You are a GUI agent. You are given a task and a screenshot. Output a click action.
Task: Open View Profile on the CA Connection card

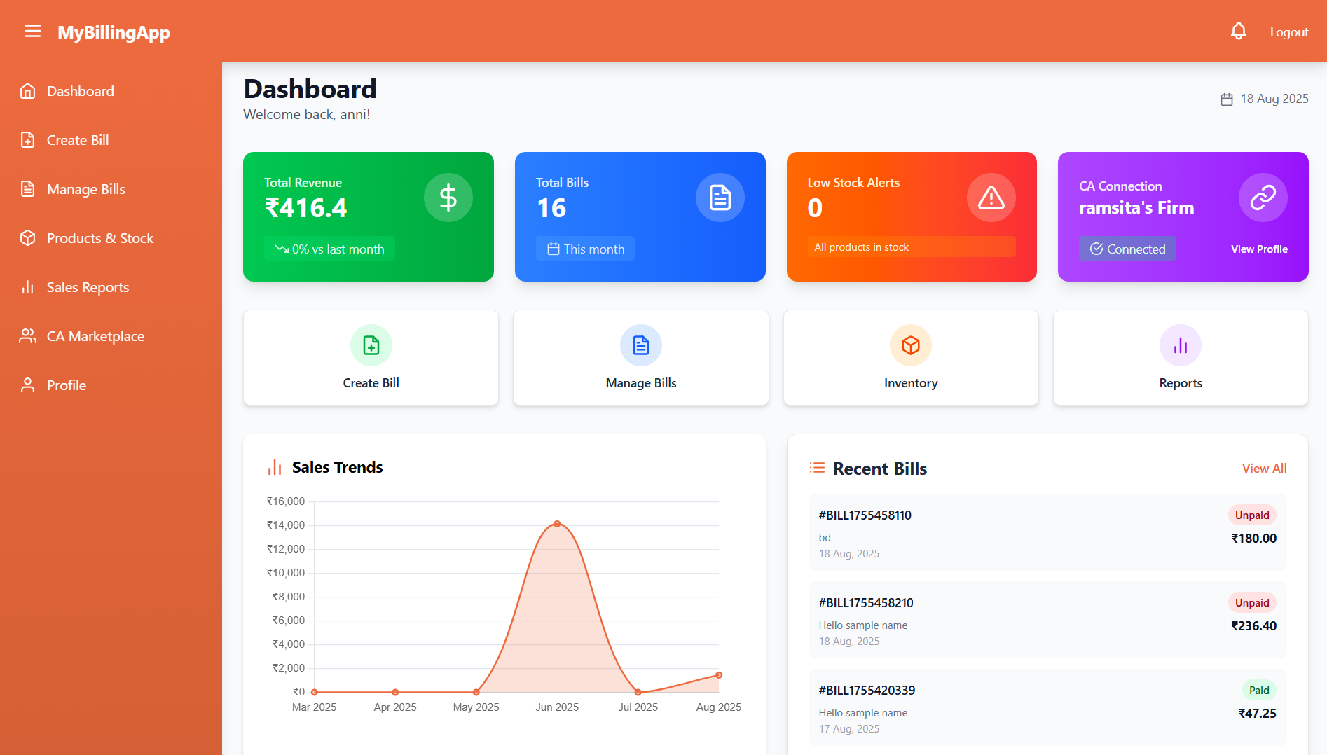[x=1259, y=249]
